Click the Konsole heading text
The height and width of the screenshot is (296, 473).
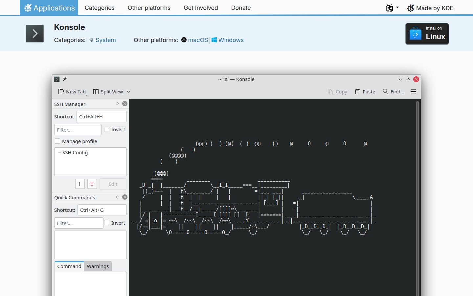pyautogui.click(x=70, y=27)
